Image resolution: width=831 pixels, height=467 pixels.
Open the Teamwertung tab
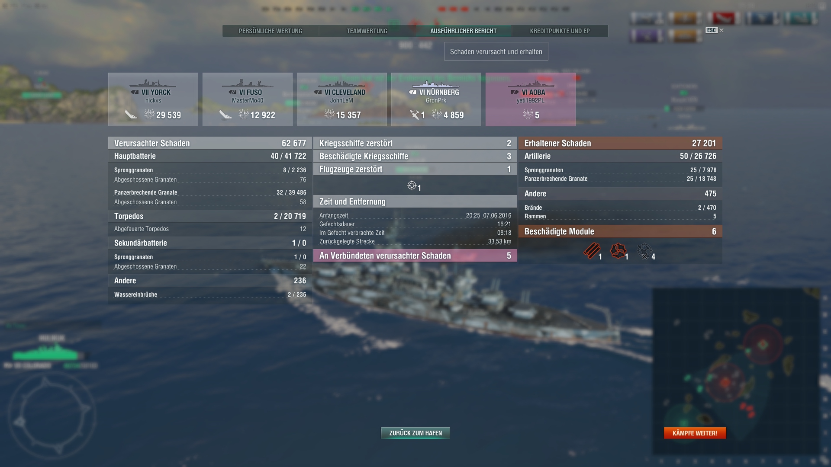367,31
